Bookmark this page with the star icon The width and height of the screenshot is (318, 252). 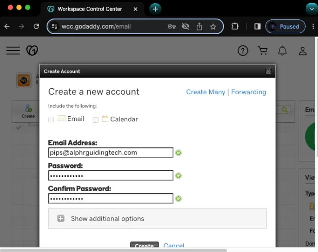[213, 27]
